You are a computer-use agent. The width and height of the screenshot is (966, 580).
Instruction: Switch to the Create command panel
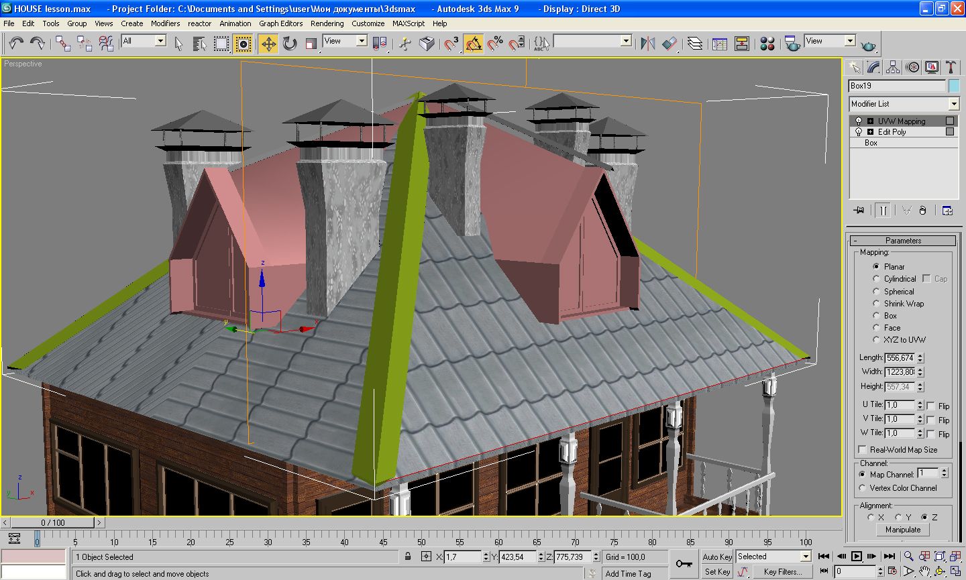[854, 67]
